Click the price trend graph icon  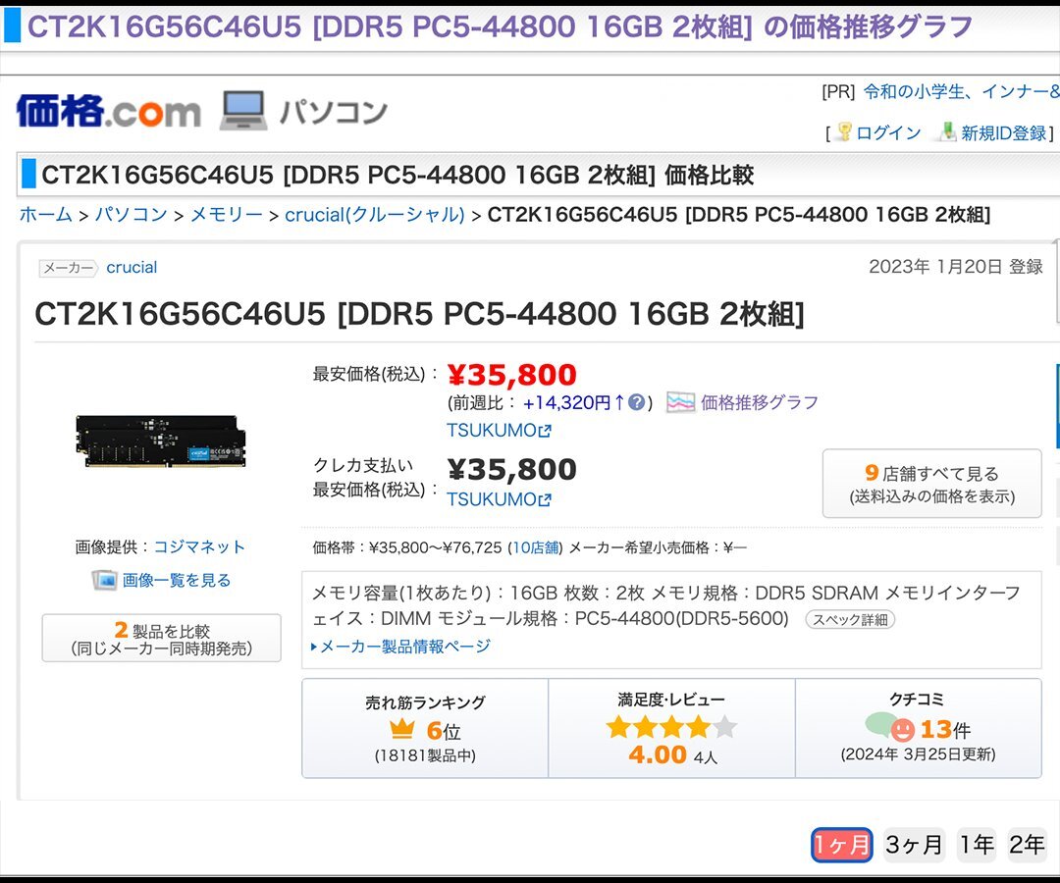680,402
